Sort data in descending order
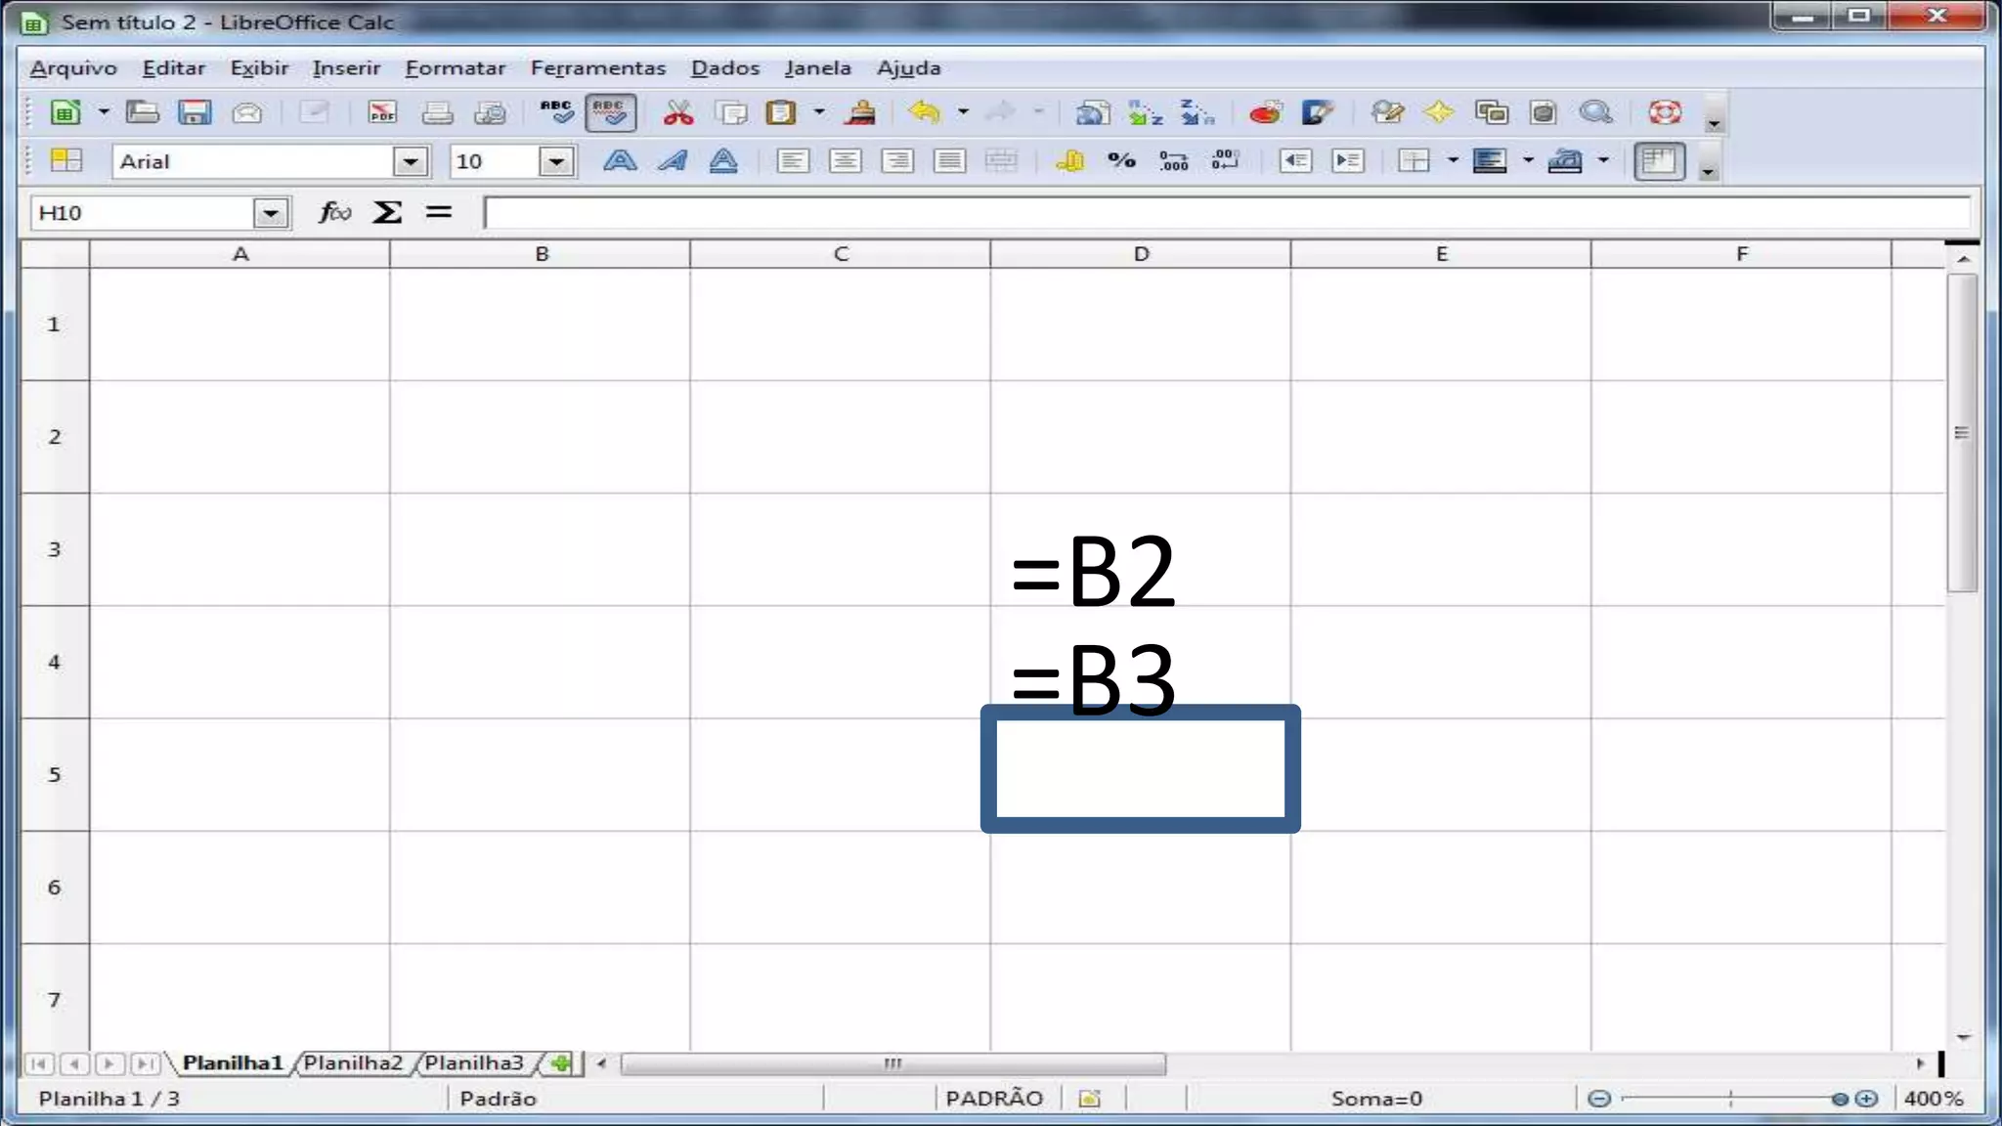This screenshot has width=2002, height=1126. point(1197,112)
